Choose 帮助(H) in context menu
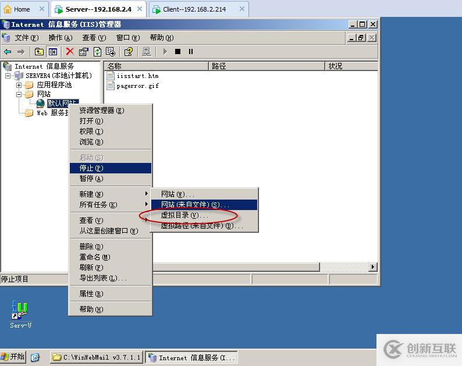Image resolution: width=462 pixels, height=366 pixels. pyautogui.click(x=111, y=309)
